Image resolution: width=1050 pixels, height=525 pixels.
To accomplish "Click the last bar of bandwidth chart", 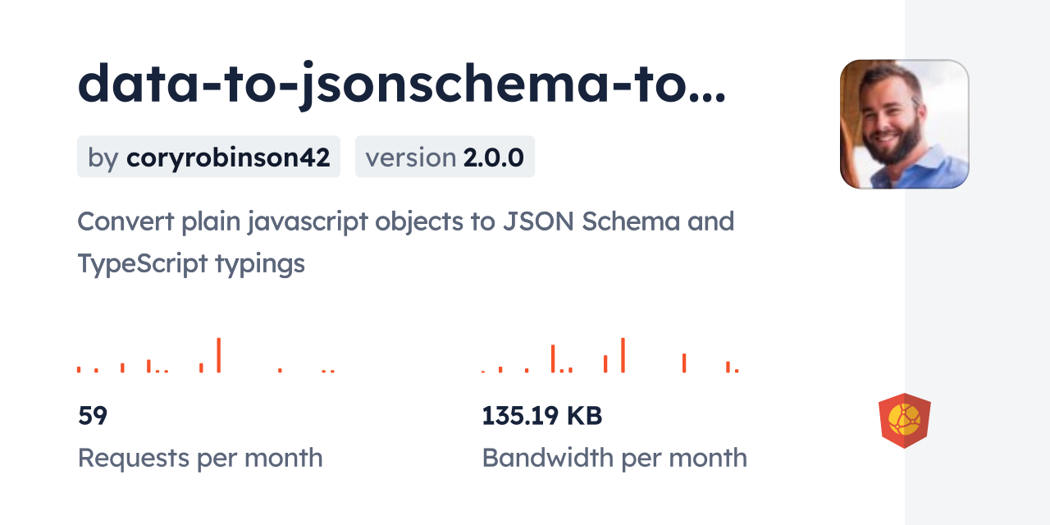I will tap(737, 371).
